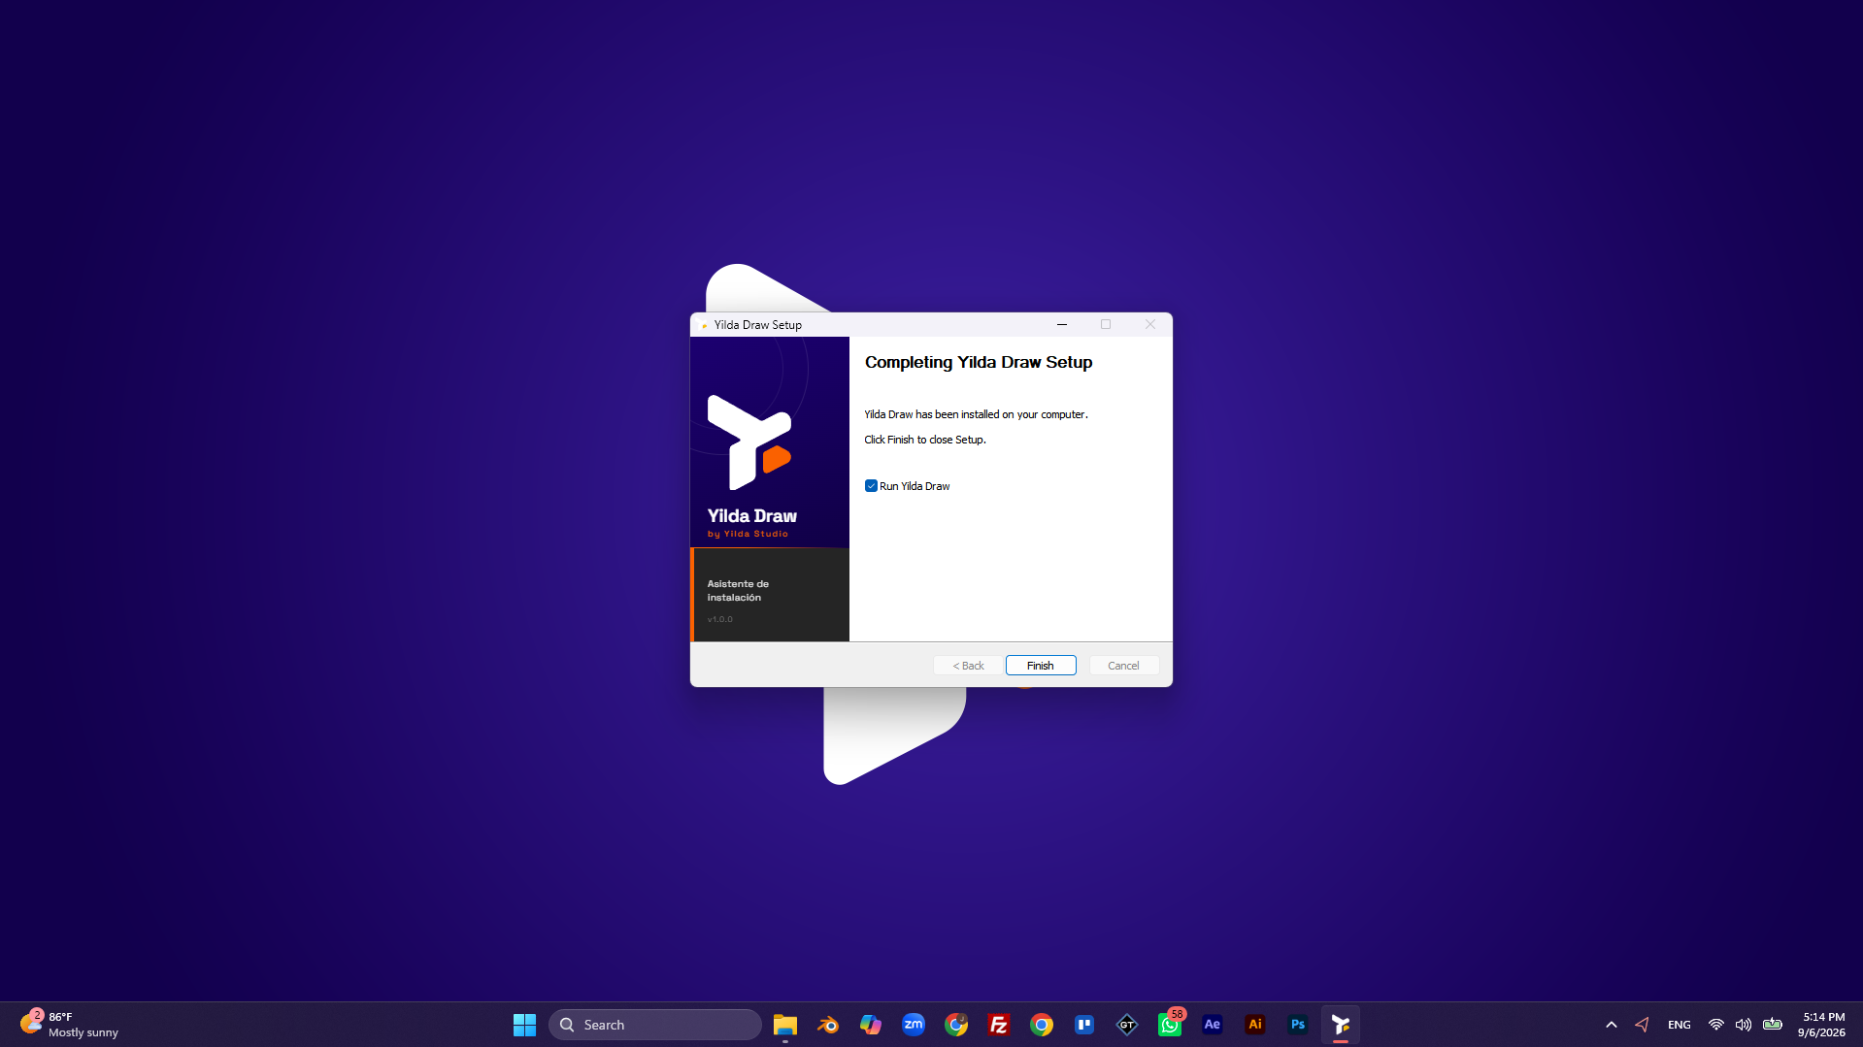Launch FileZilla from the taskbar
The image size is (1863, 1047).
coord(998,1025)
